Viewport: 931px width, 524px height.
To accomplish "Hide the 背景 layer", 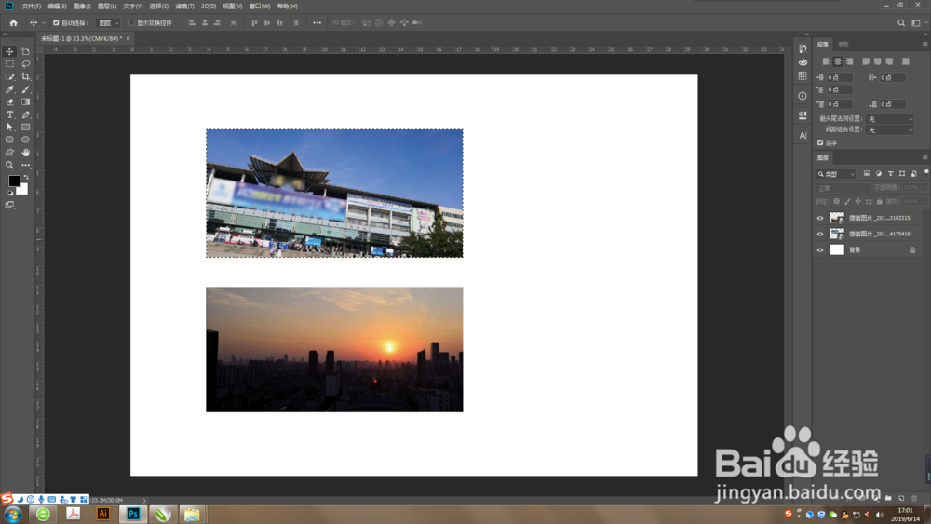I will click(820, 249).
